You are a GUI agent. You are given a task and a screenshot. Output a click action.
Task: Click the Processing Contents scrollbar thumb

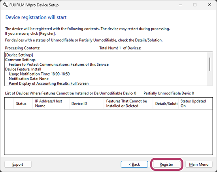[209, 64]
